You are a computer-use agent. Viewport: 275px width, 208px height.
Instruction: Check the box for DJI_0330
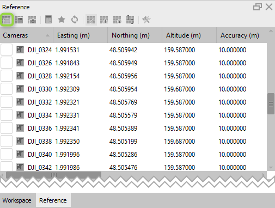[7, 89]
